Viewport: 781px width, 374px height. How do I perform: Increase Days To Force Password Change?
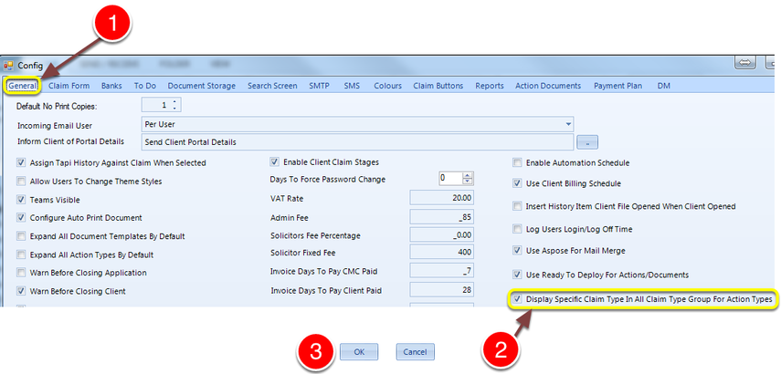point(467,175)
